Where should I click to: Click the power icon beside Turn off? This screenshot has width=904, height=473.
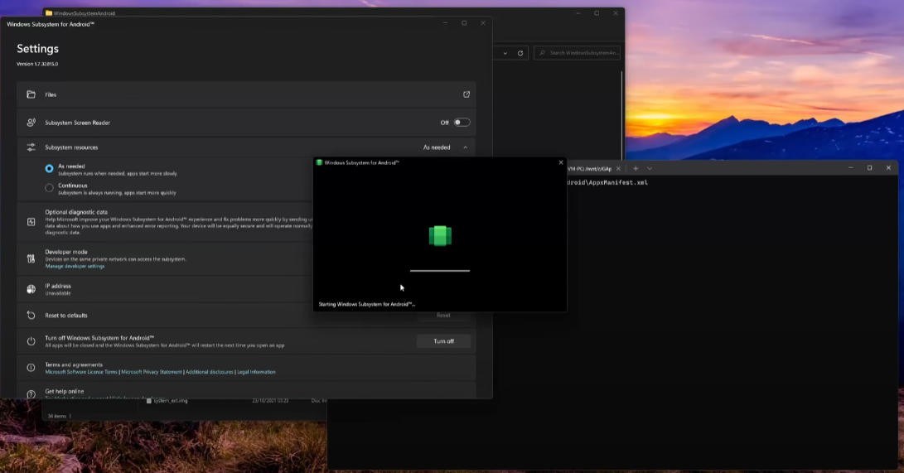(x=31, y=341)
